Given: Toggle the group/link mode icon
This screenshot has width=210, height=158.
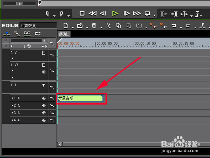Looking at the screenshot, I should [27, 34].
